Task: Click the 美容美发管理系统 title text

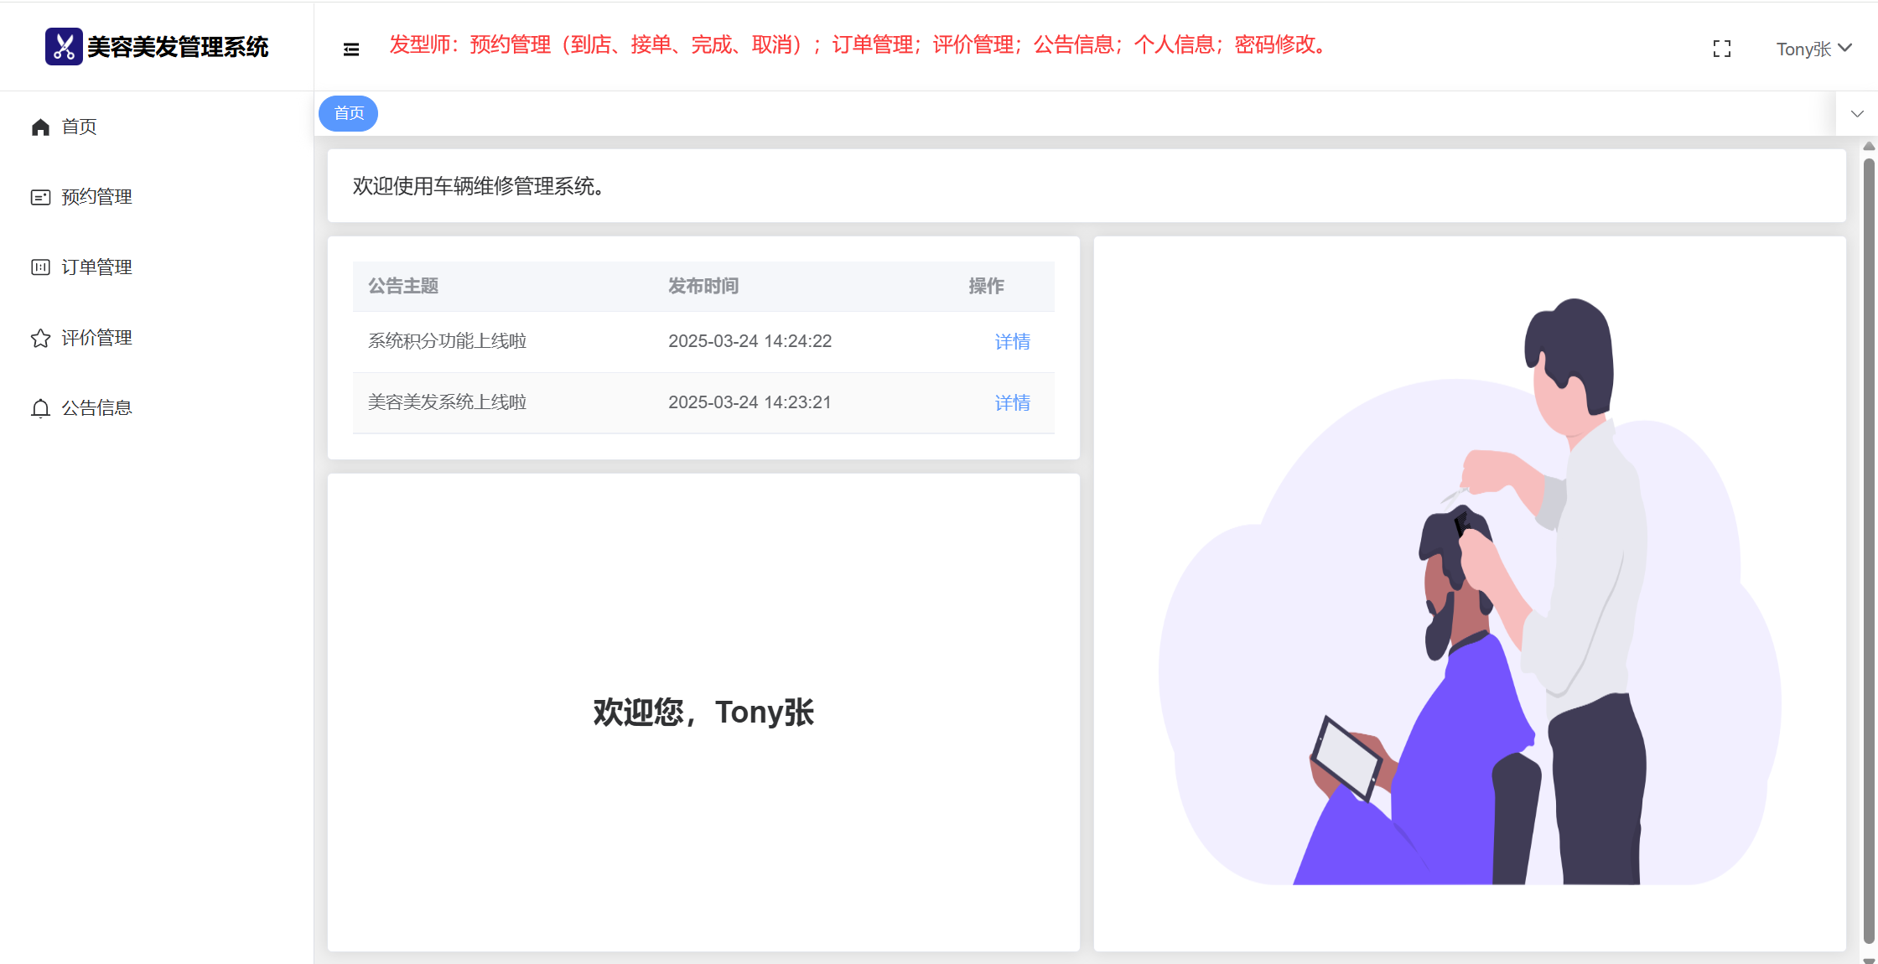Action: (178, 47)
